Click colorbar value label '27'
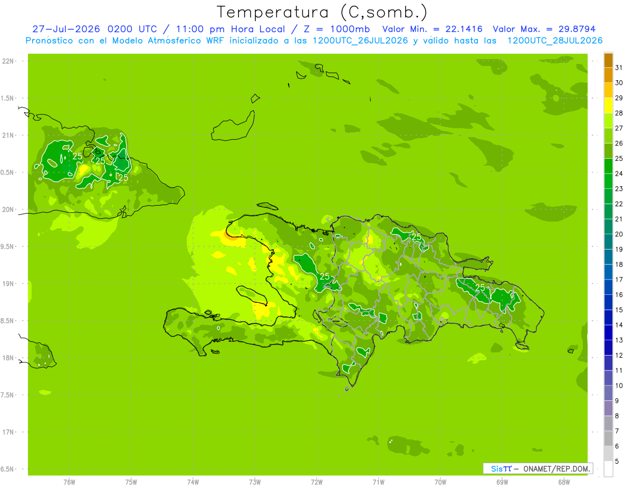 click(x=619, y=128)
